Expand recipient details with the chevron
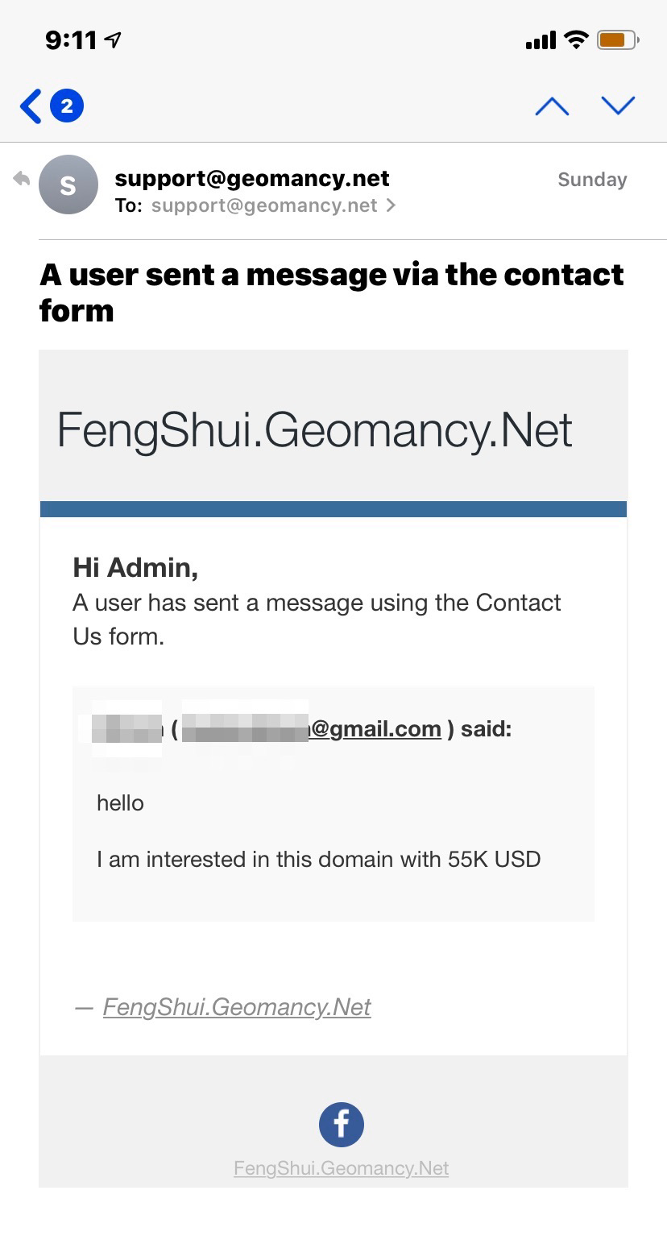667x1248 pixels. click(x=391, y=205)
